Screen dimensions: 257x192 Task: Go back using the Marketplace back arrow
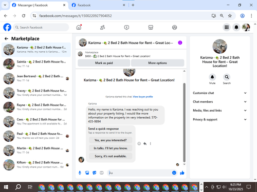click(6, 39)
